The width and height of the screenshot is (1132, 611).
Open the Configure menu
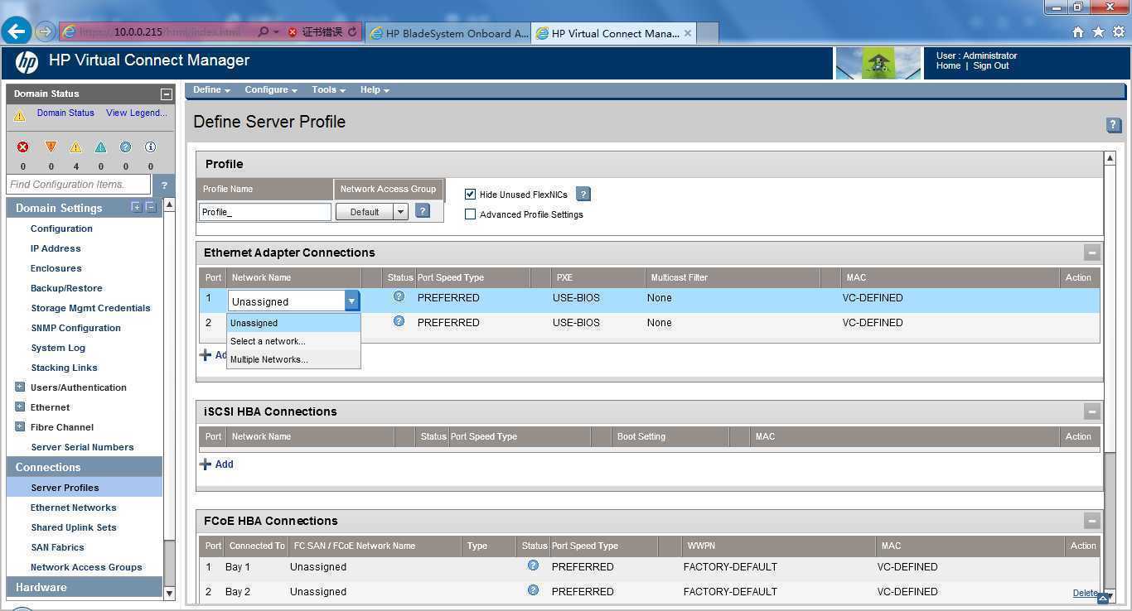coord(271,90)
